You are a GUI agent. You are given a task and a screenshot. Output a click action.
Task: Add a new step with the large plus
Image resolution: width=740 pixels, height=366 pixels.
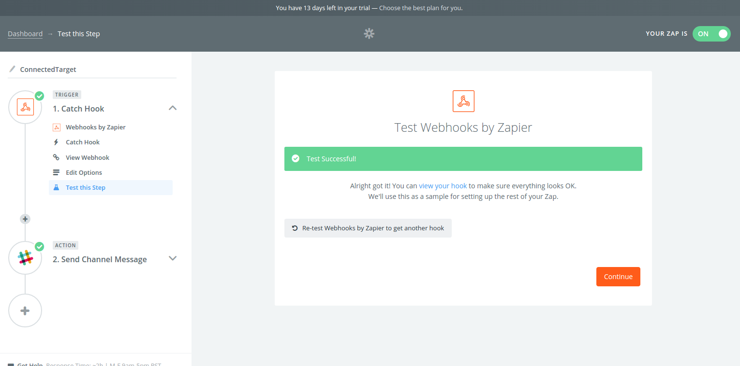coord(25,310)
